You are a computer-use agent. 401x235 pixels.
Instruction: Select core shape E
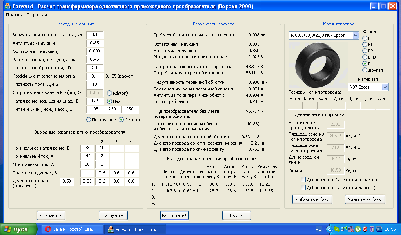click(x=365, y=38)
